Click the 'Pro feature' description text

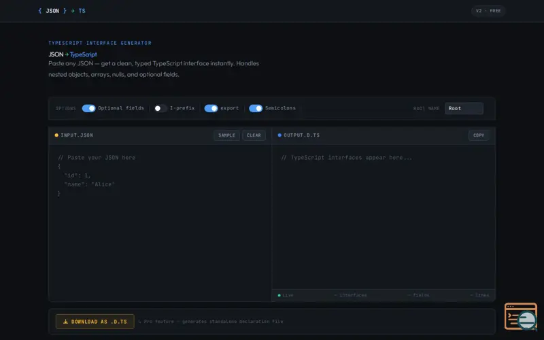pos(211,322)
